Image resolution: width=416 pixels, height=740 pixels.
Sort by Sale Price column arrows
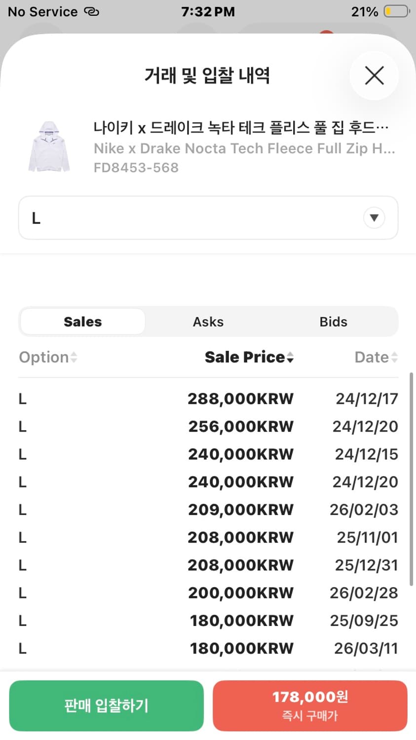click(x=290, y=357)
